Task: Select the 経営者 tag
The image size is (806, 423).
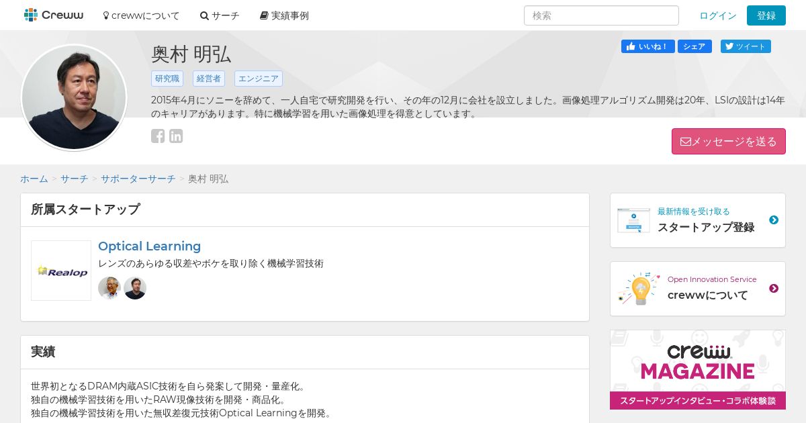Action: [209, 79]
